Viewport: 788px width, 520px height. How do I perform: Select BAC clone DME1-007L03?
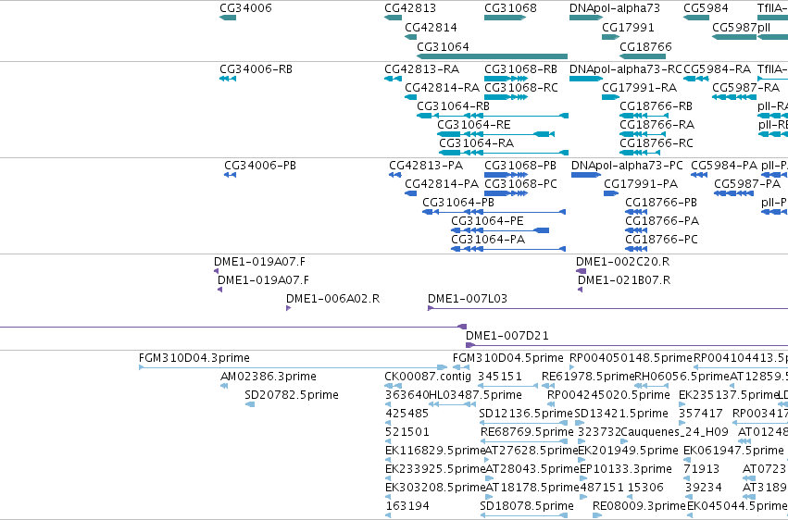click(468, 299)
